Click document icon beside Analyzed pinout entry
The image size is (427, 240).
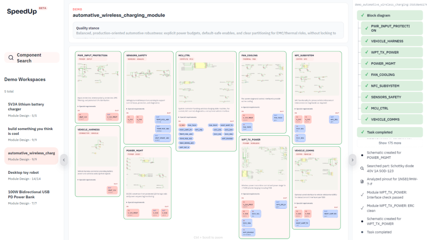coord(362,180)
